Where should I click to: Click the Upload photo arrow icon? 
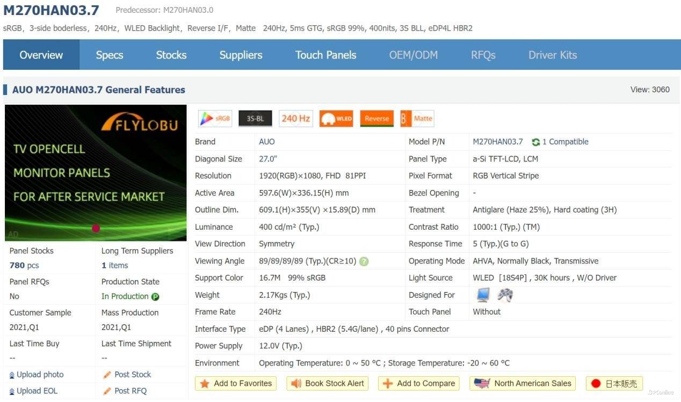[x=12, y=375]
